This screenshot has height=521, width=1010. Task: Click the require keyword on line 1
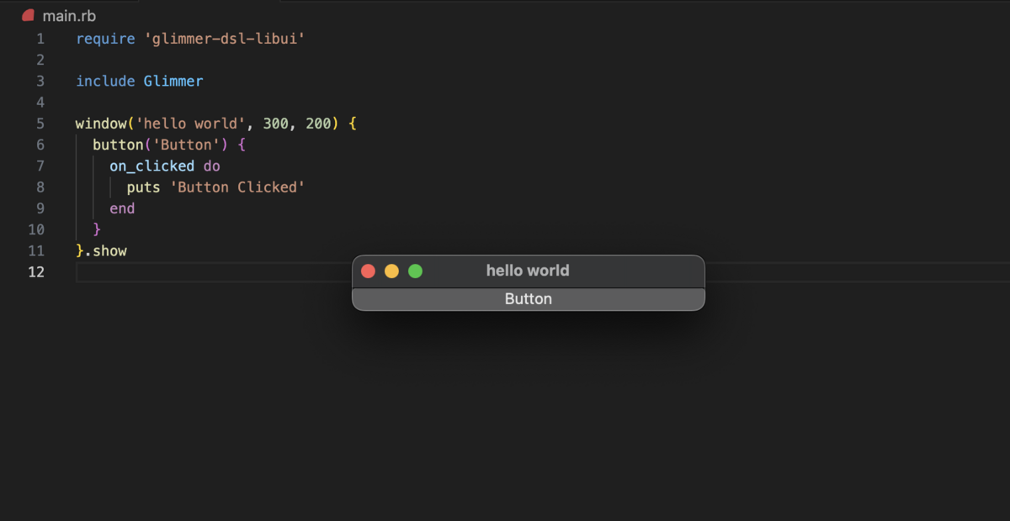click(105, 39)
